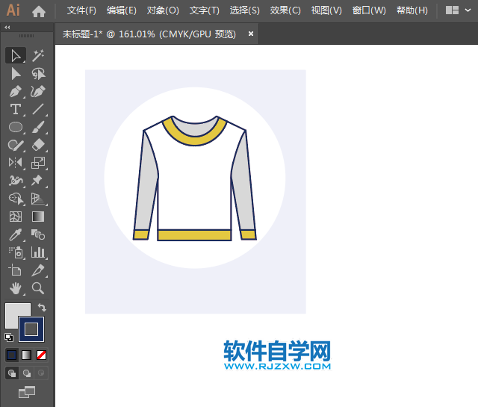The image size is (478, 407).
Task: Select the Scale tool
Action: click(x=38, y=163)
